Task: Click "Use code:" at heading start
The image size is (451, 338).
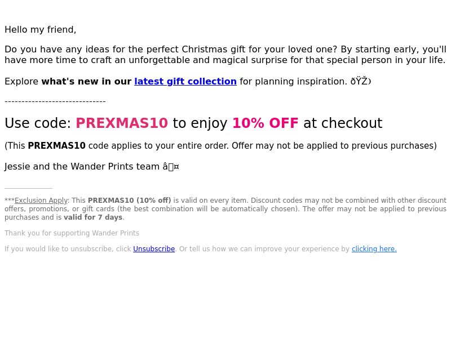Action: (x=38, y=123)
